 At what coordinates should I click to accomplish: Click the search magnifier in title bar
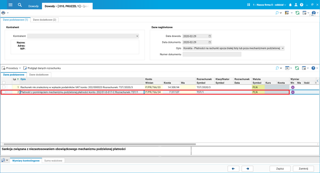[x=20, y=5]
